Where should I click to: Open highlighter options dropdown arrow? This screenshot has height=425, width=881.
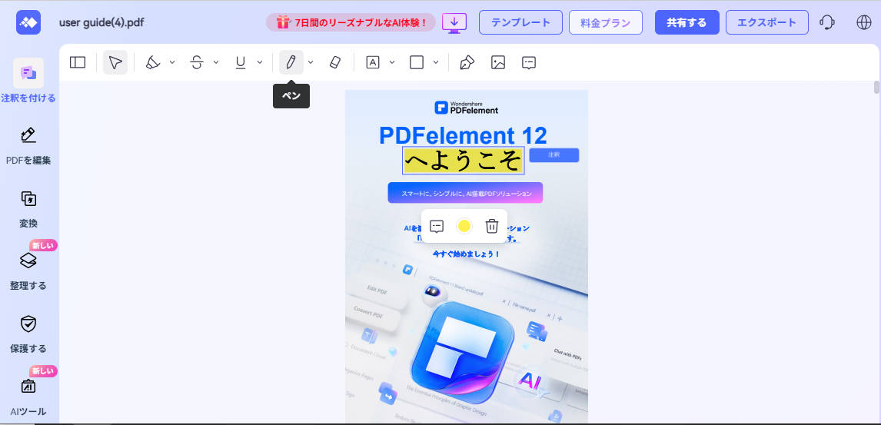(172, 62)
